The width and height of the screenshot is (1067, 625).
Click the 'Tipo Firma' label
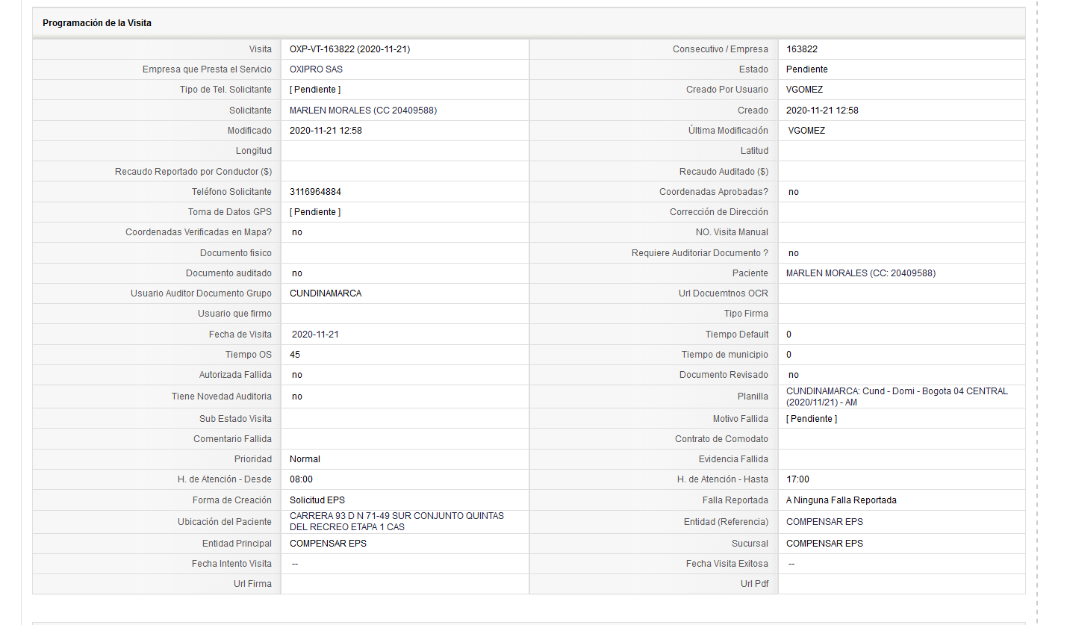746,314
